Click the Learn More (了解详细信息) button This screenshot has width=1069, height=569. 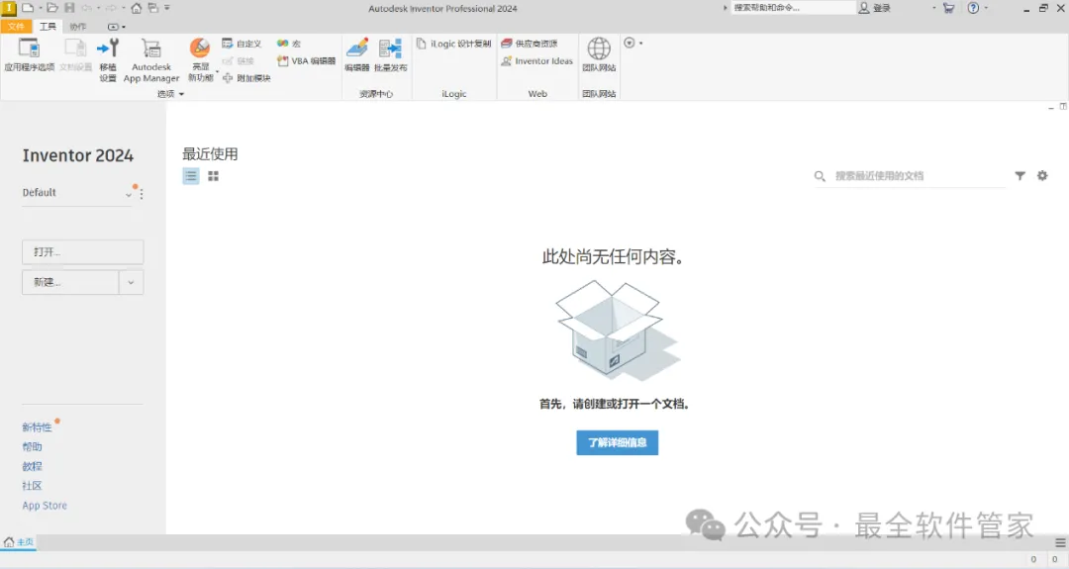click(617, 442)
